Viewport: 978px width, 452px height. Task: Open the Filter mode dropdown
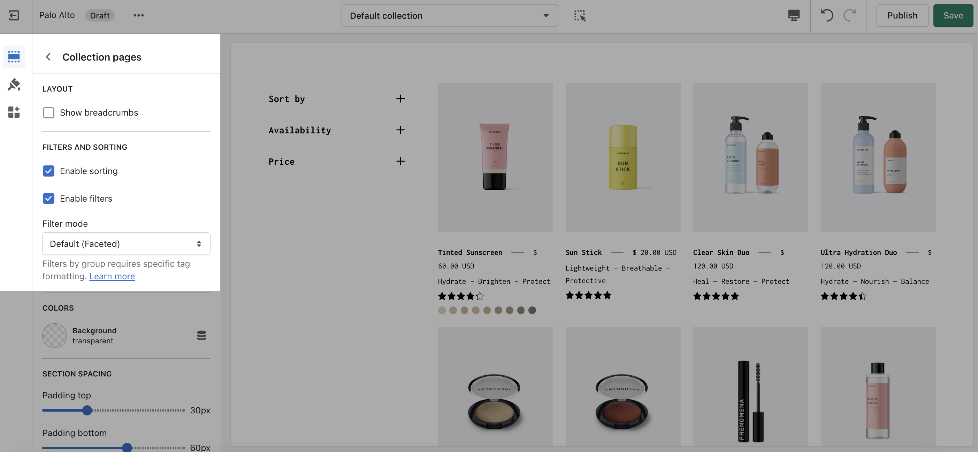click(126, 244)
